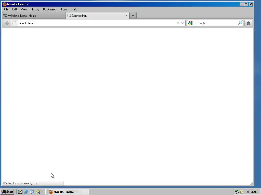Go back with the back arrow

pos(7,23)
